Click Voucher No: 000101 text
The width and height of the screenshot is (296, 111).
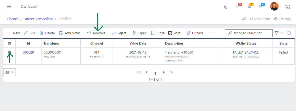pyautogui.click(x=177, y=56)
